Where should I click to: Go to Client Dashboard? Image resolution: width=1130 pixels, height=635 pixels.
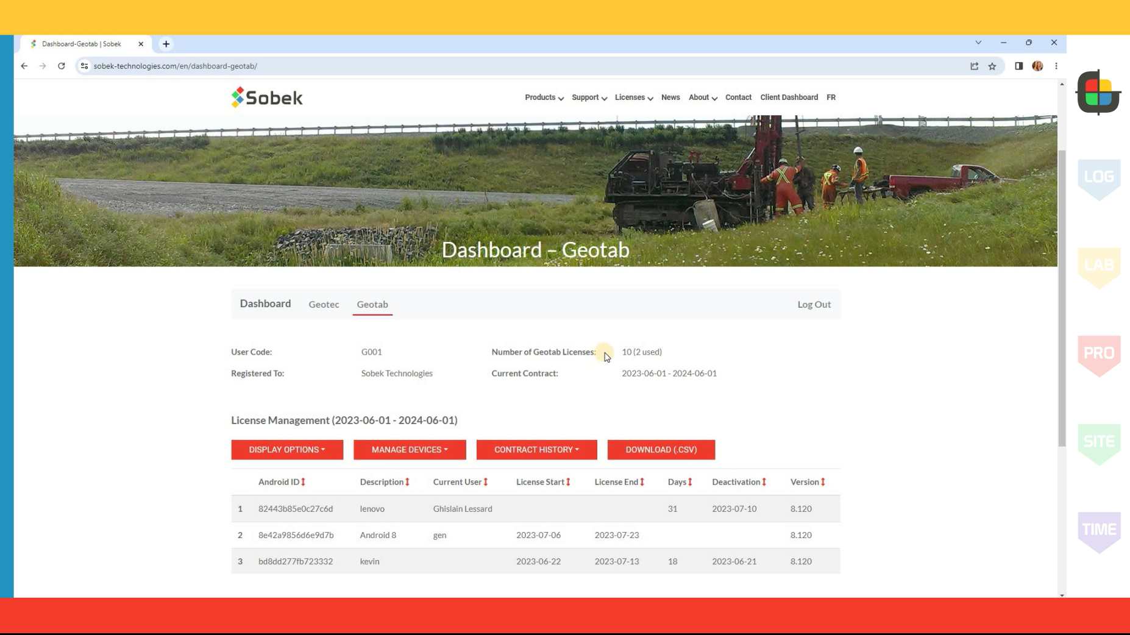pos(789,98)
